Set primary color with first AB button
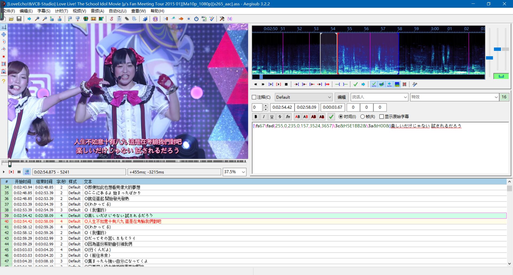This screenshot has width=513, height=275. pos(297,117)
